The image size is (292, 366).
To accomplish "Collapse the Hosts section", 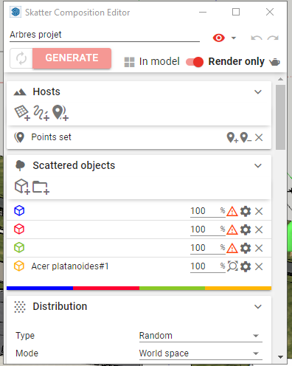I will (258, 92).
